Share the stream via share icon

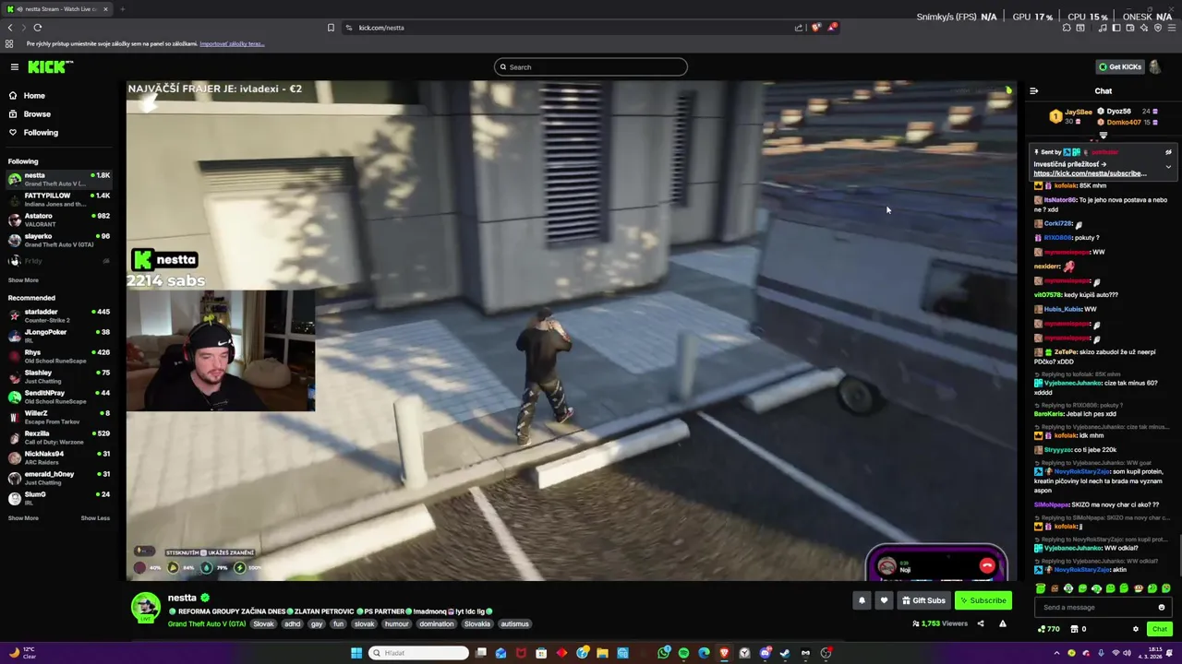point(981,623)
